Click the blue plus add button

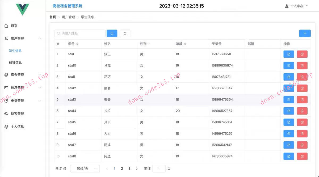[305, 33]
